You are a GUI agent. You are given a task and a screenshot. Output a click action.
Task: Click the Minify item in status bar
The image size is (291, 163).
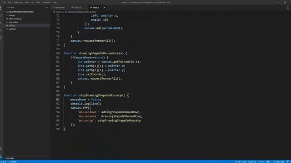13,162
